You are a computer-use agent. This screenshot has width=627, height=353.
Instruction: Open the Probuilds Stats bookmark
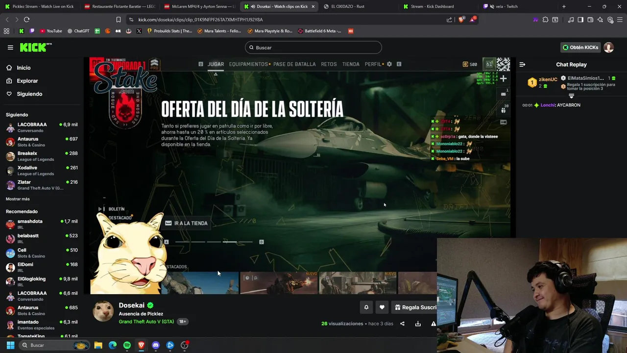coord(169,31)
